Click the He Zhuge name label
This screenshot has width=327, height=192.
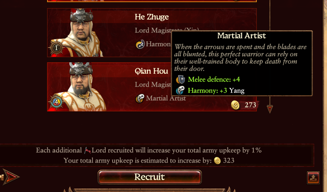[x=152, y=17]
